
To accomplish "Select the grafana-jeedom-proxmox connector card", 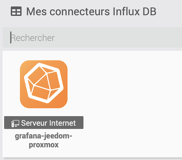I will (44, 104).
